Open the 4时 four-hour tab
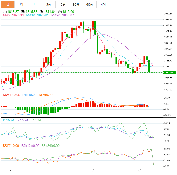Image resolution: width=177 pixels, height=175 pixels. pyautogui.click(x=103, y=4)
